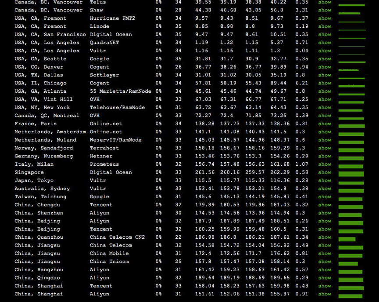Click 'show' for USA, CO, Denver Cogent
The height and width of the screenshot is (302, 379).
[x=325, y=67]
